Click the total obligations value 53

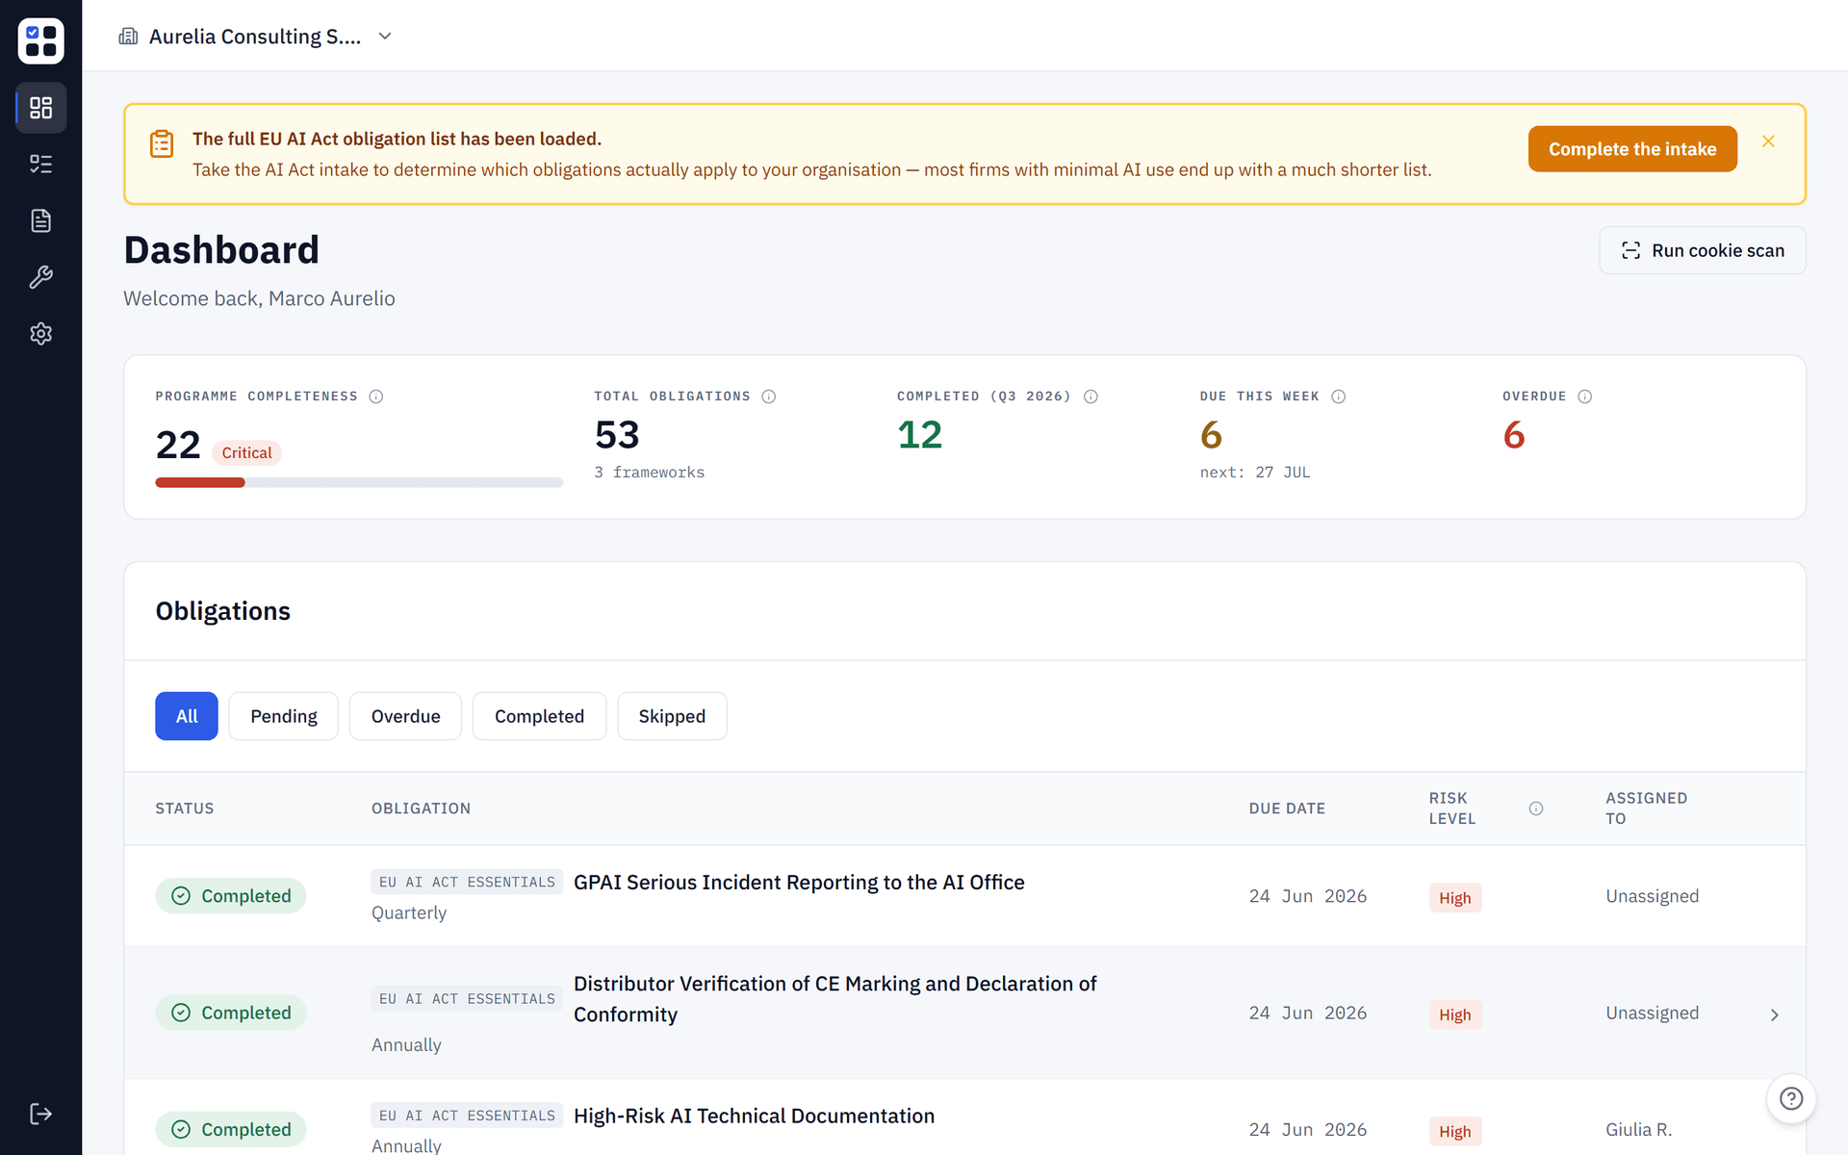(617, 435)
